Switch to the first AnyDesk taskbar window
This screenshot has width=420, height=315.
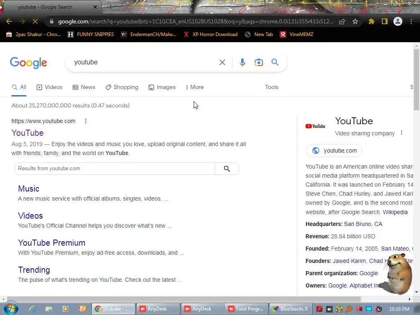[x=157, y=309]
